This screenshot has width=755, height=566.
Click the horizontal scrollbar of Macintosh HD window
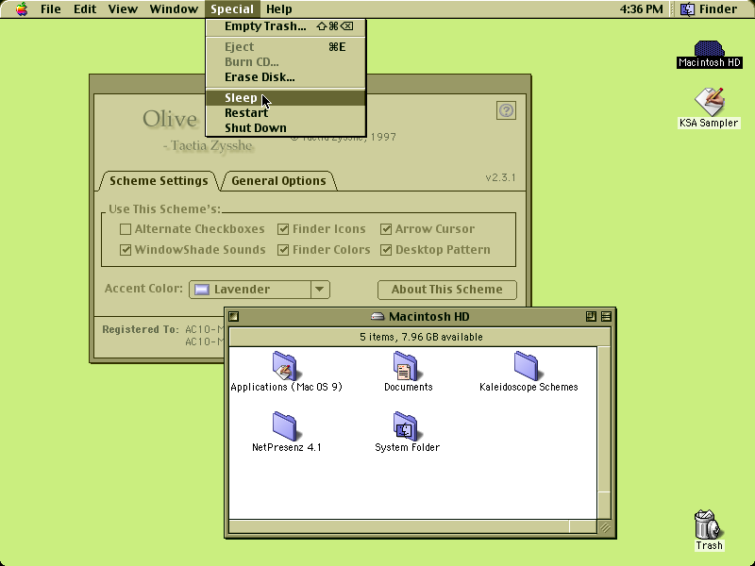point(413,526)
